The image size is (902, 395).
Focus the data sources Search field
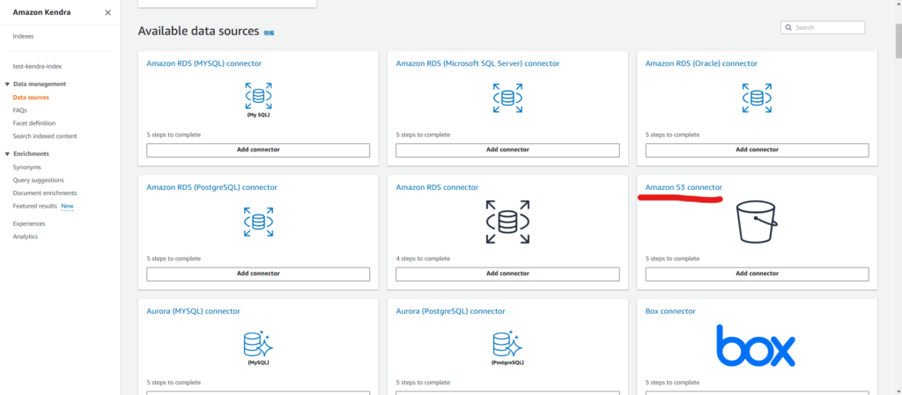coord(823,27)
